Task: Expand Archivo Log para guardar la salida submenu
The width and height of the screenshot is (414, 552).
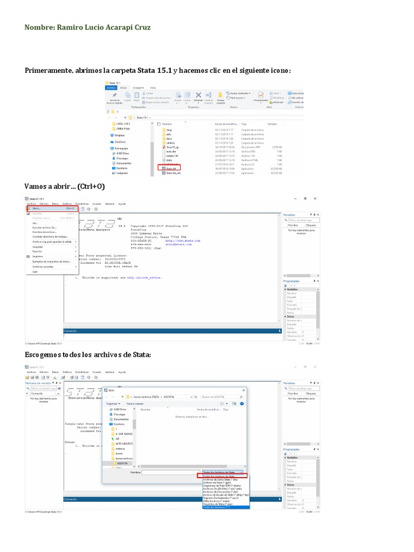Action: pos(52,241)
